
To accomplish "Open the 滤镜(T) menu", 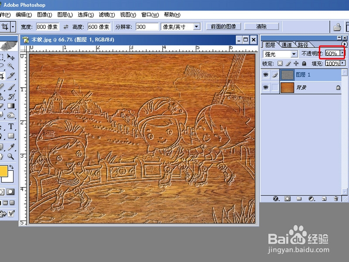I will (x=107, y=15).
